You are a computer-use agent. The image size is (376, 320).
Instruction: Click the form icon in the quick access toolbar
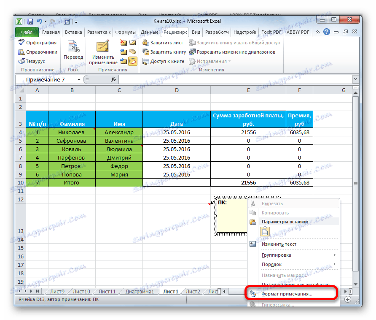67,22
